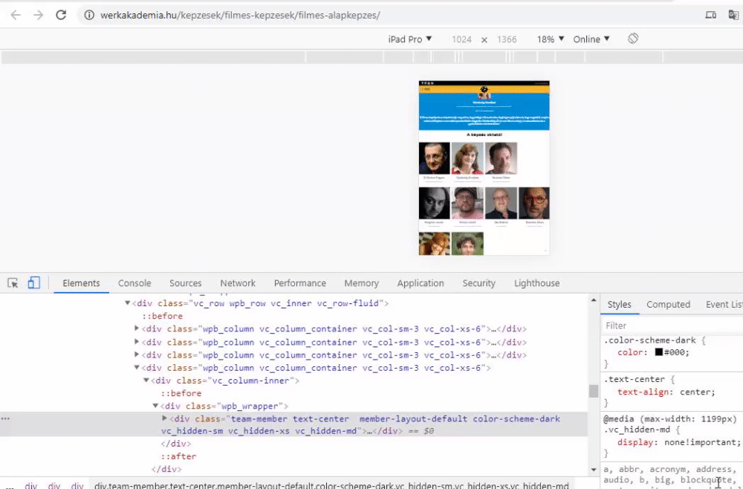Open the translate page icon
The height and width of the screenshot is (489, 743).
[x=733, y=15]
